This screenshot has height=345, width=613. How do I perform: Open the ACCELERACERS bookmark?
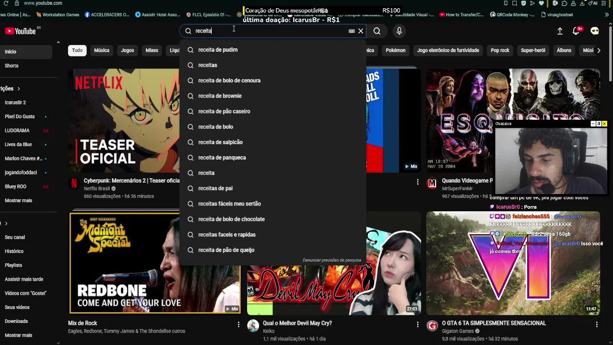[107, 15]
